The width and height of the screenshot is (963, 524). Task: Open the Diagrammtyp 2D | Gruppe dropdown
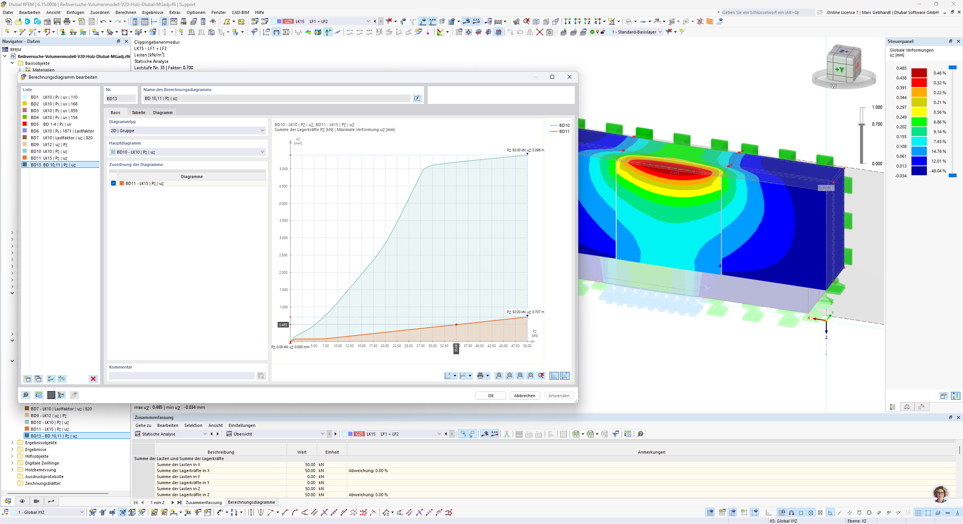coord(187,131)
